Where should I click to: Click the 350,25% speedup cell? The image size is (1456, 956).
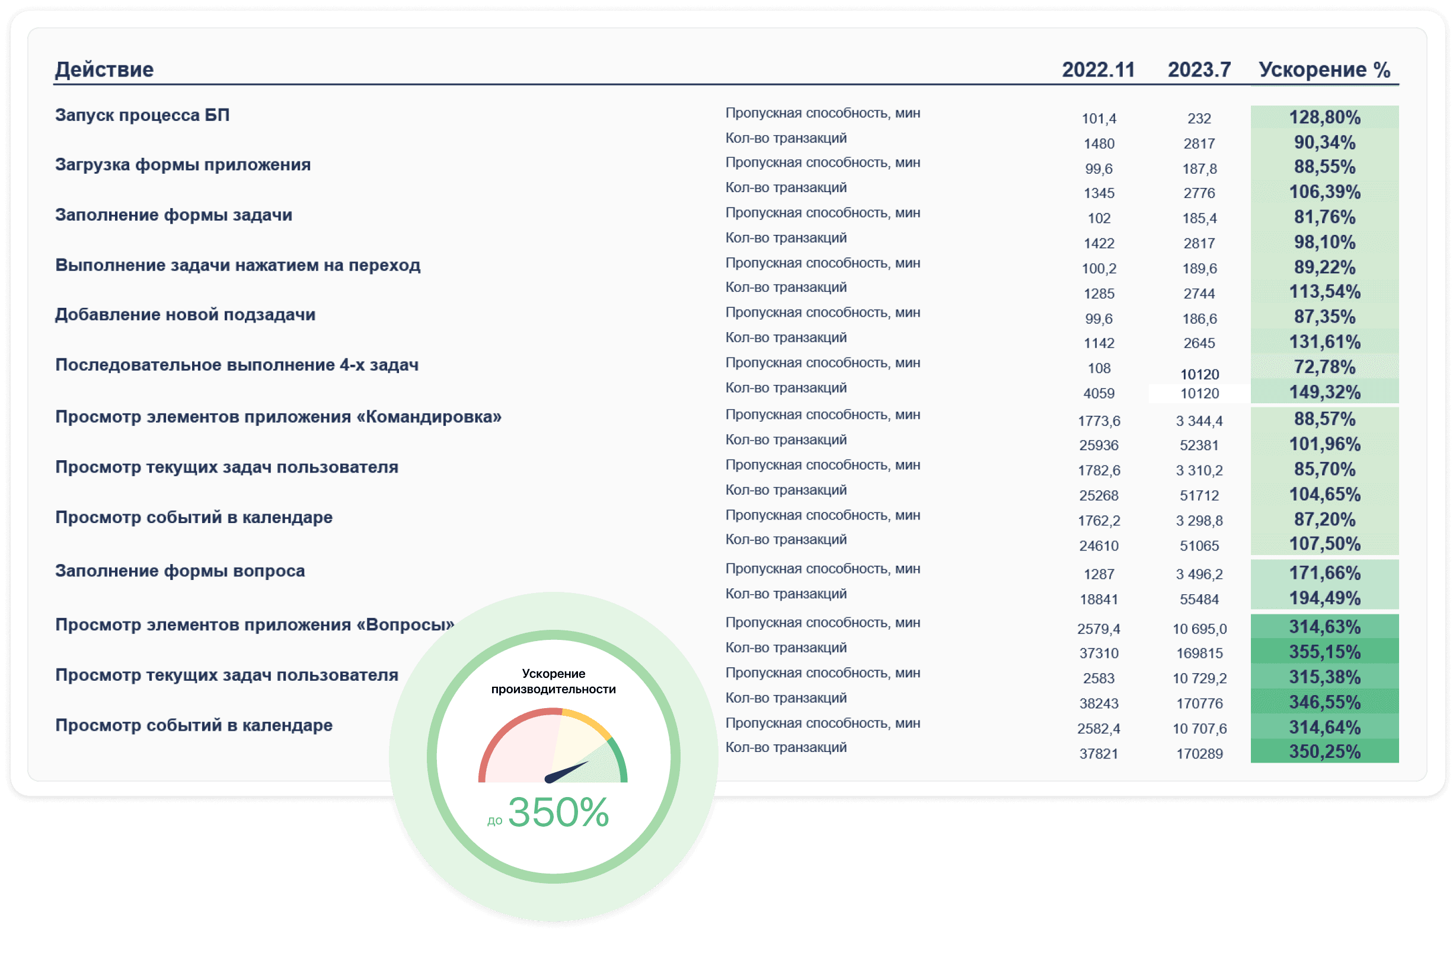[x=1324, y=752]
